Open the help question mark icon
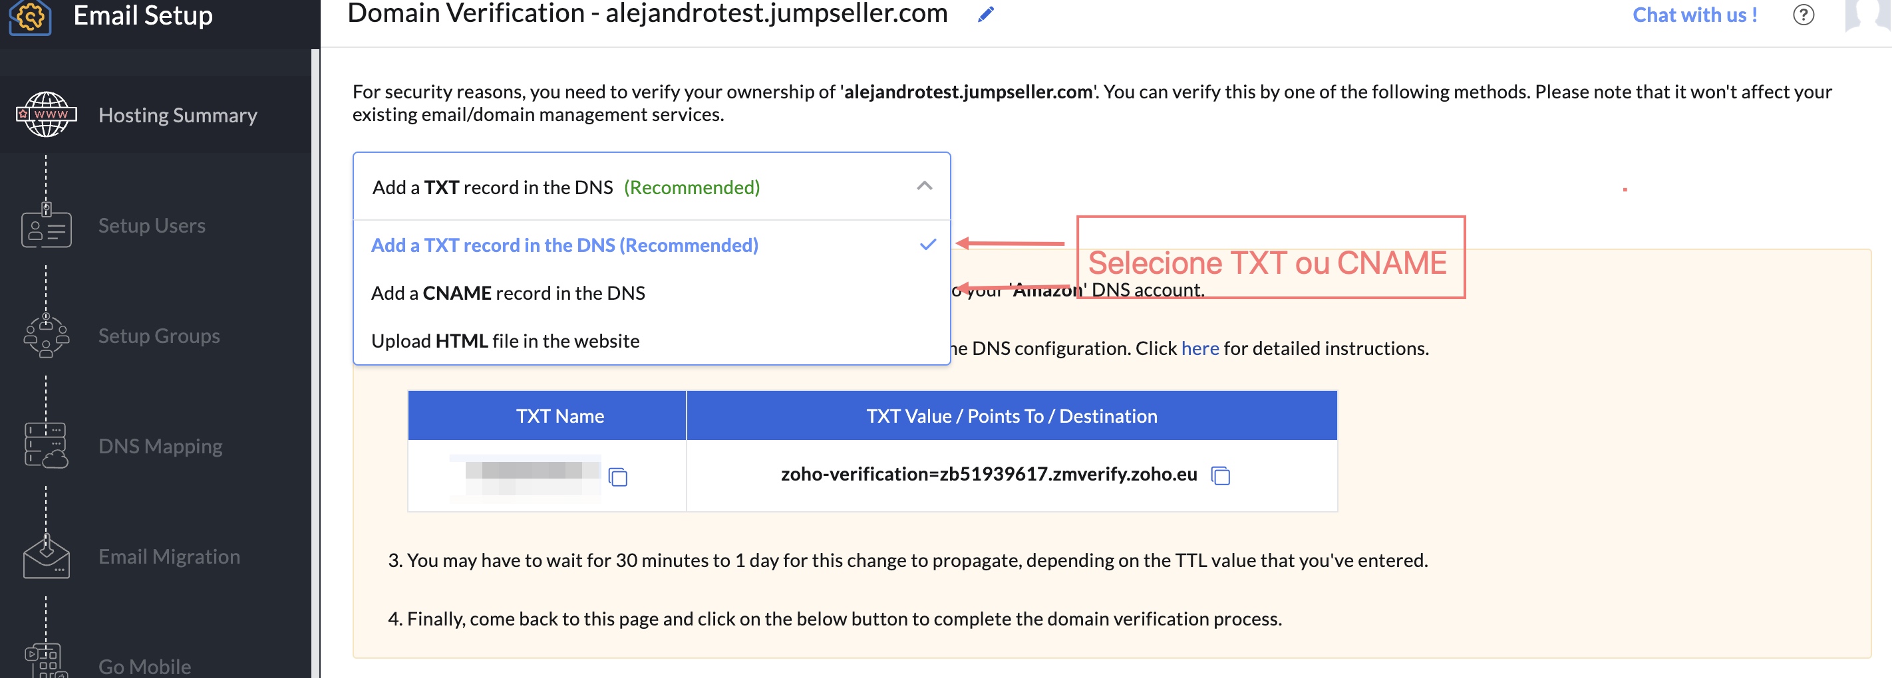 pos(1803,15)
